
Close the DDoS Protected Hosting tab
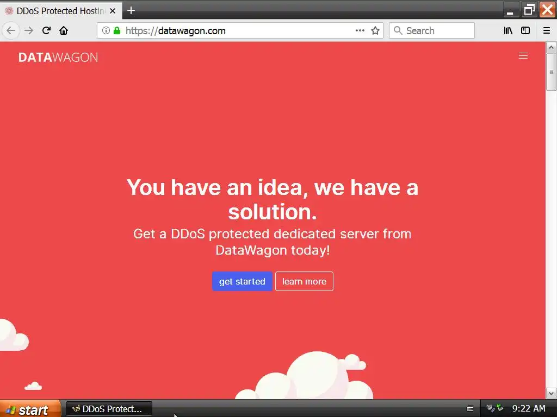click(113, 11)
